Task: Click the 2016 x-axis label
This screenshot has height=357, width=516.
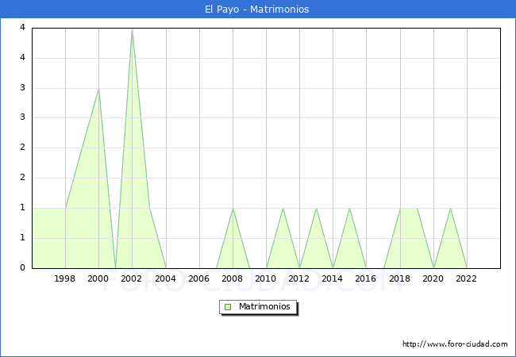Action: [366, 278]
